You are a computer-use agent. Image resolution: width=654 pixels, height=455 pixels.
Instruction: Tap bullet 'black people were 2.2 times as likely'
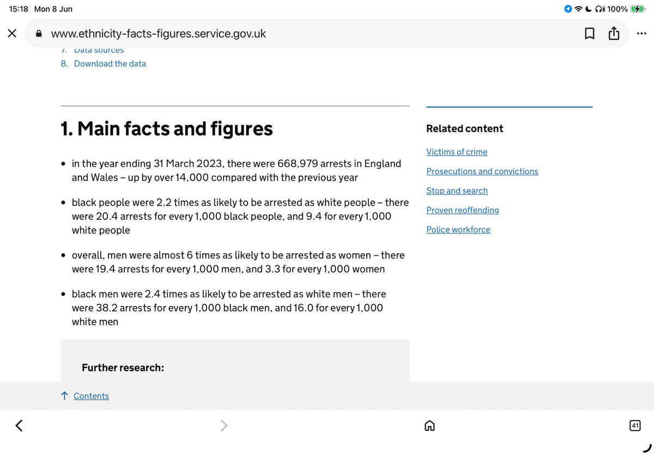pos(240,216)
